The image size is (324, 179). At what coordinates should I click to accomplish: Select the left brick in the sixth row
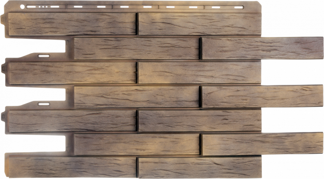click(x=136, y=144)
